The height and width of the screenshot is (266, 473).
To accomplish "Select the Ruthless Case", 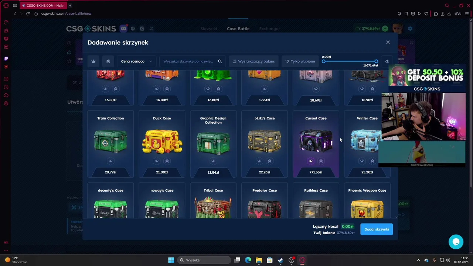I will [316, 201].
